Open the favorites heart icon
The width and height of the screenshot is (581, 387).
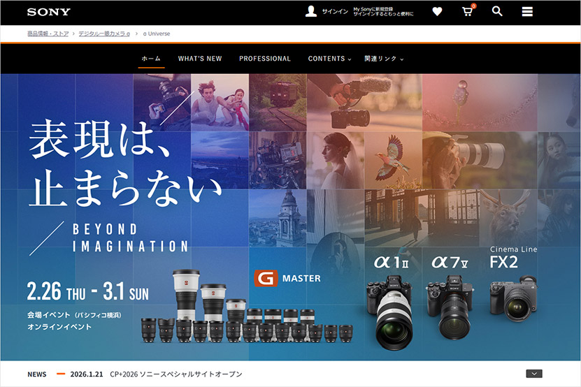point(437,11)
